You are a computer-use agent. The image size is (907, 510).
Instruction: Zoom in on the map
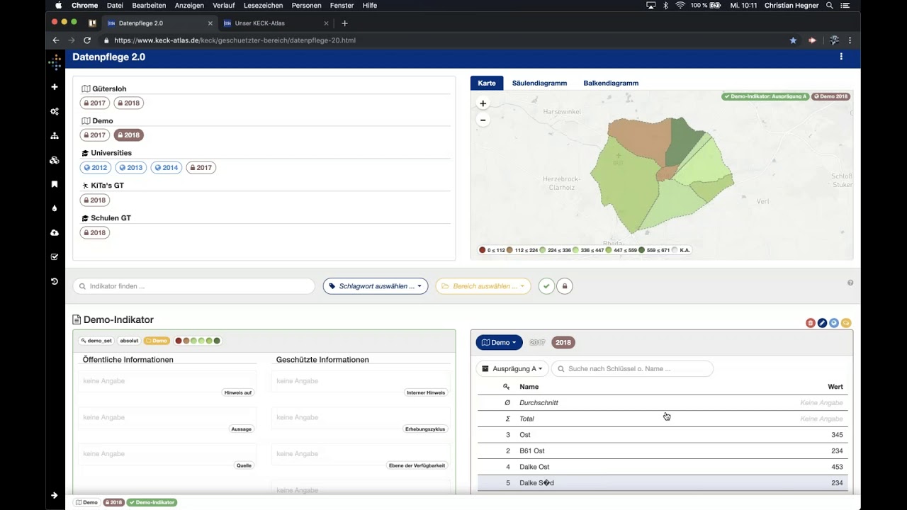[483, 103]
